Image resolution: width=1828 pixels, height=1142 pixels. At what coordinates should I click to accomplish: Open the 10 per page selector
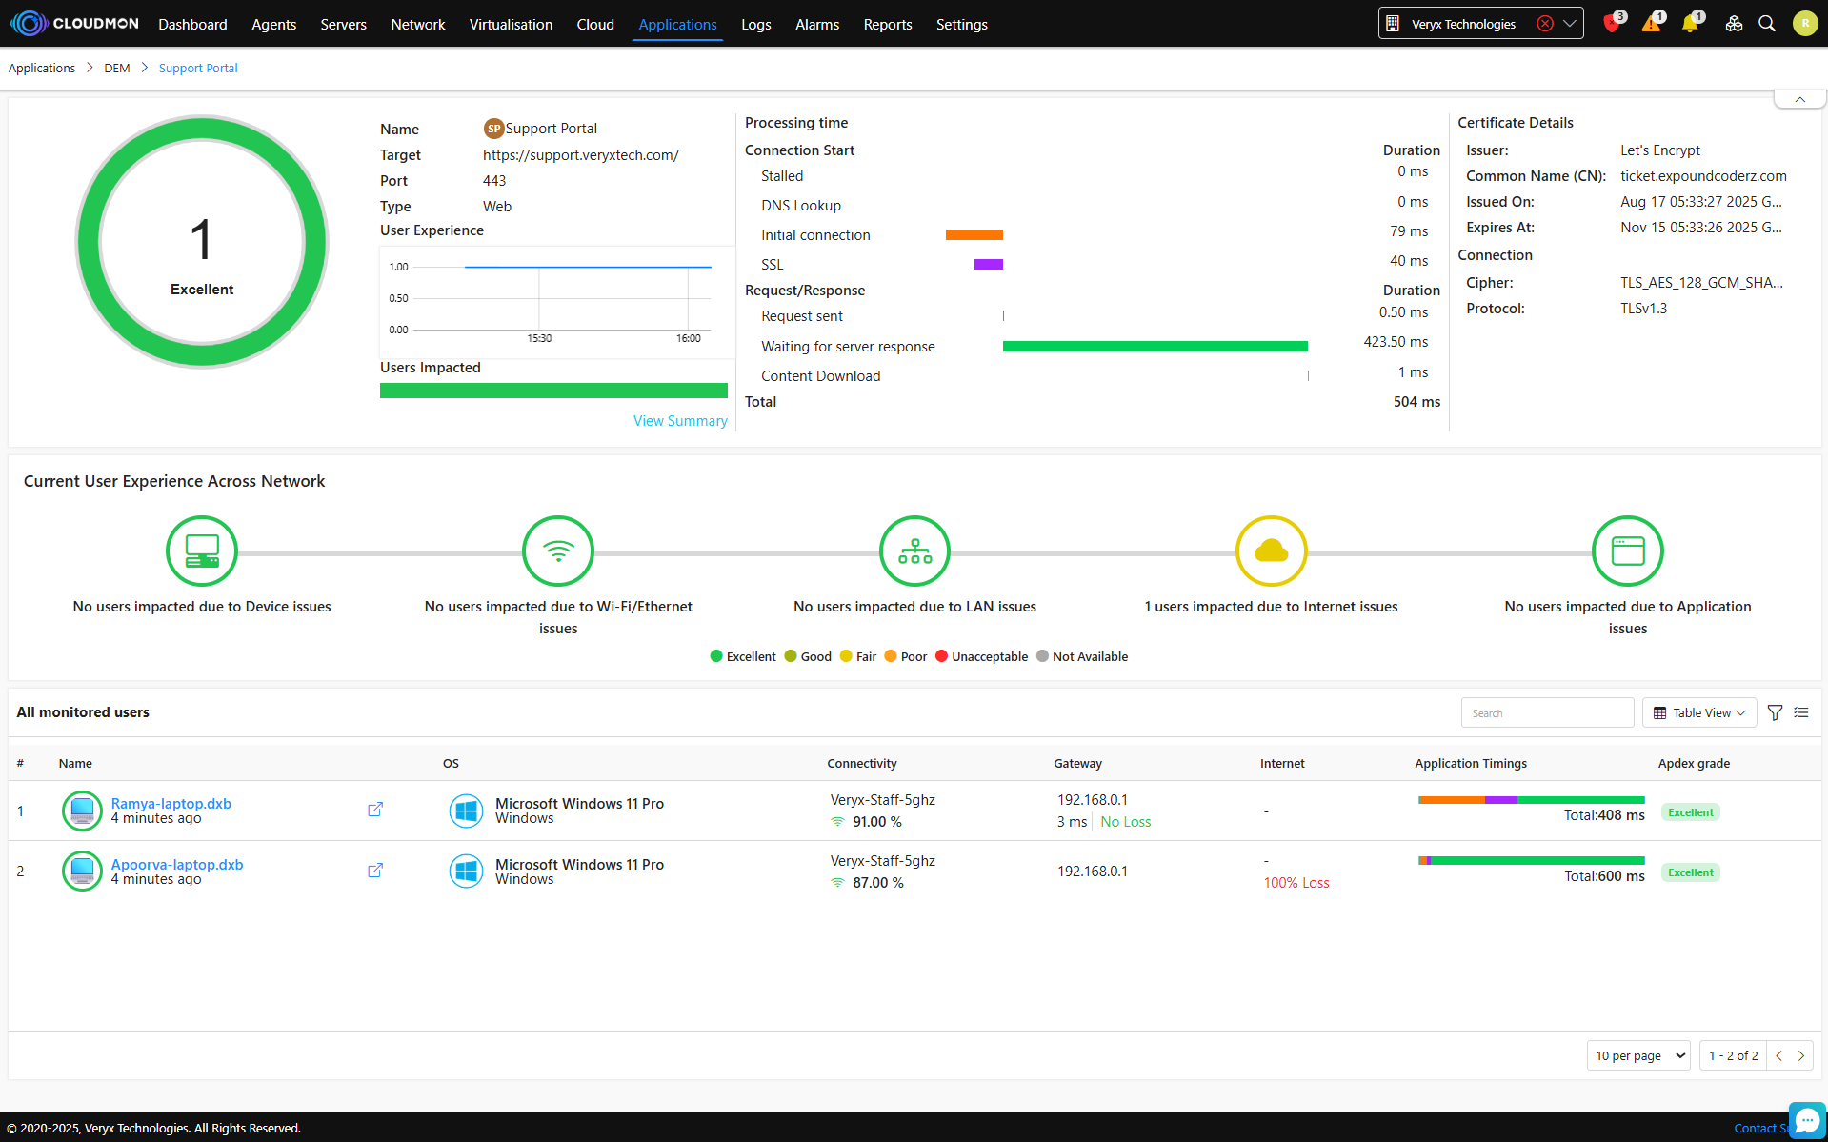click(1638, 1055)
